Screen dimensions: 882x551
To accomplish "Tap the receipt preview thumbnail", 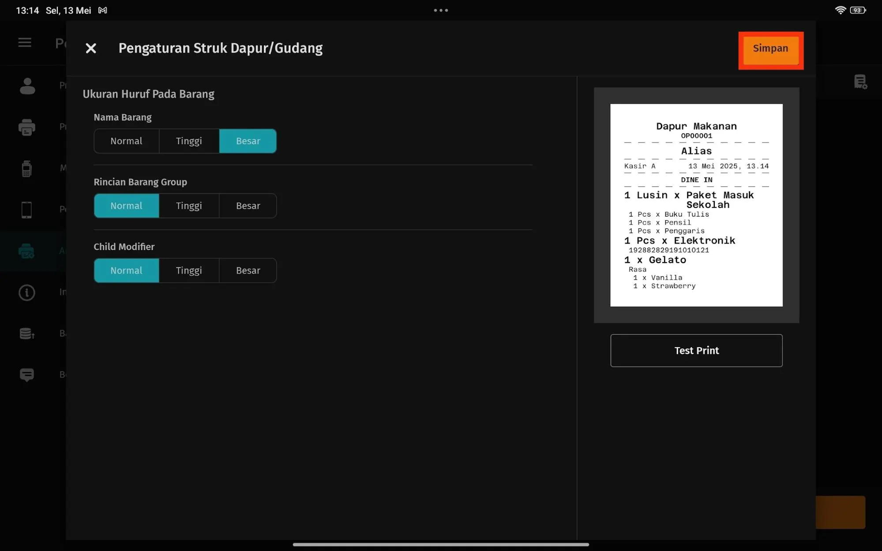I will click(x=696, y=205).
